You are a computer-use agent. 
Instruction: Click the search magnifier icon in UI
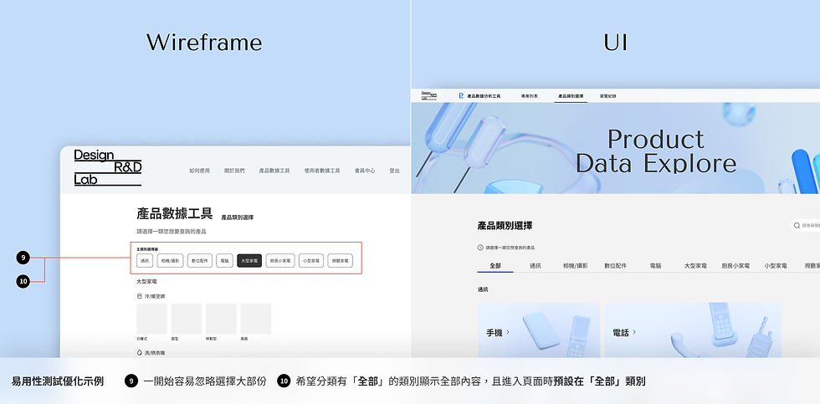pos(797,225)
